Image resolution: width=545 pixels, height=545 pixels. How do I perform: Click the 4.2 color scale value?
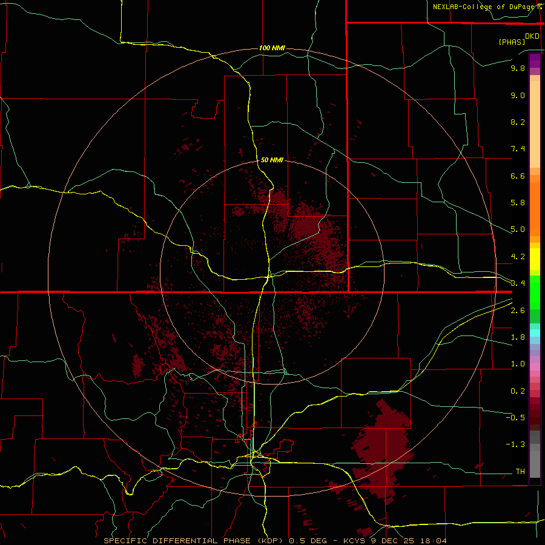point(518,257)
